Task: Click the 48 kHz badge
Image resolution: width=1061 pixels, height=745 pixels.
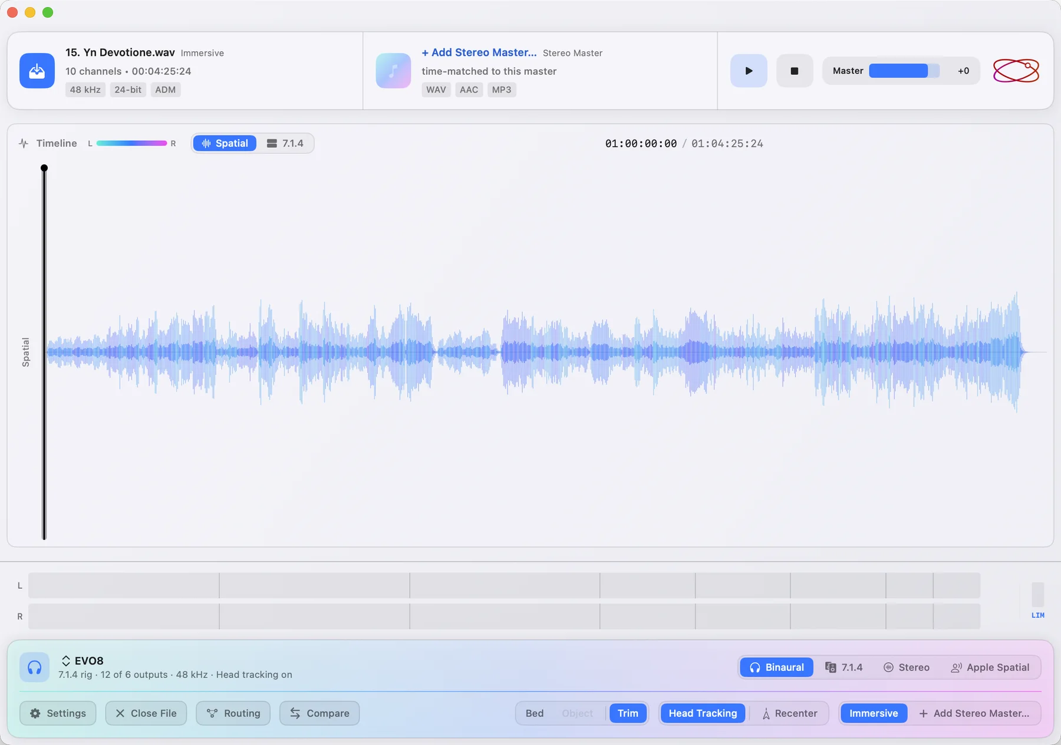Action: click(85, 90)
